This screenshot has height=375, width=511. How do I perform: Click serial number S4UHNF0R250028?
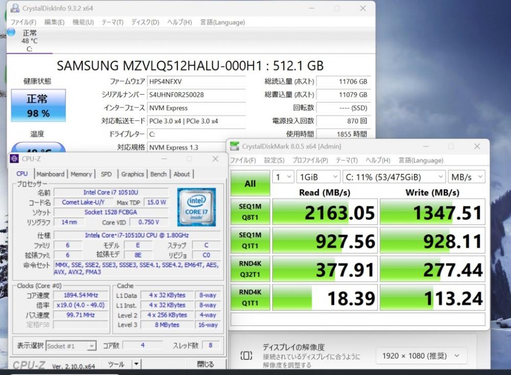[196, 95]
